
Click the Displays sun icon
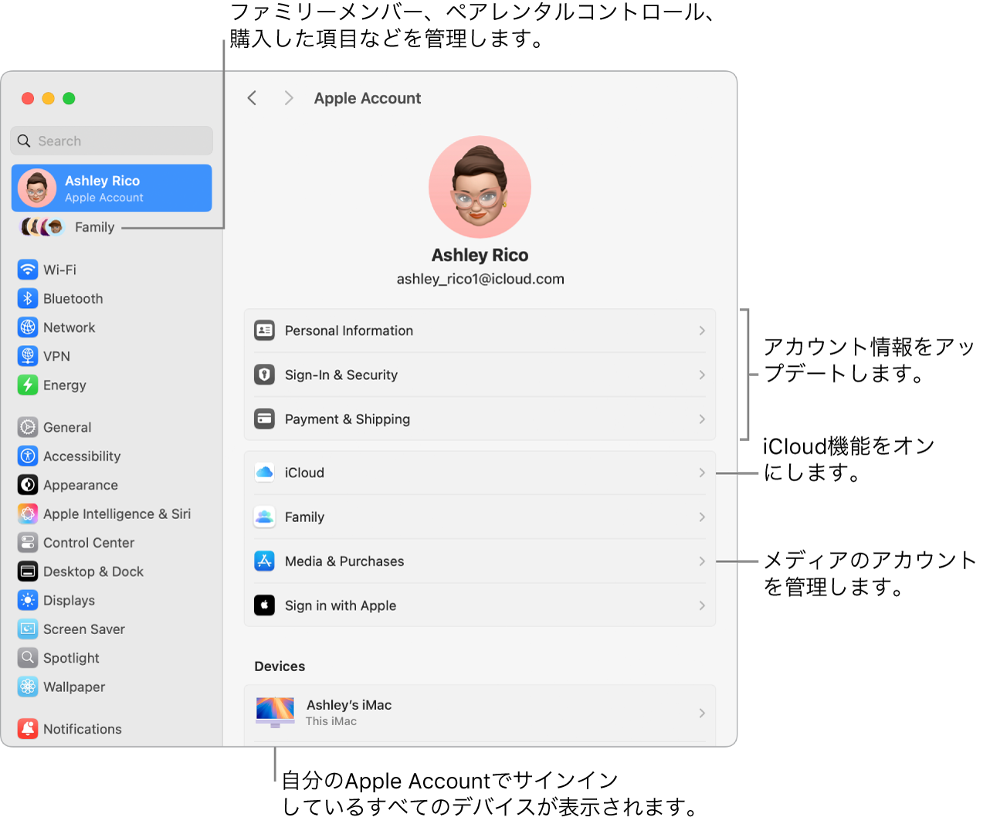pyautogui.click(x=28, y=600)
